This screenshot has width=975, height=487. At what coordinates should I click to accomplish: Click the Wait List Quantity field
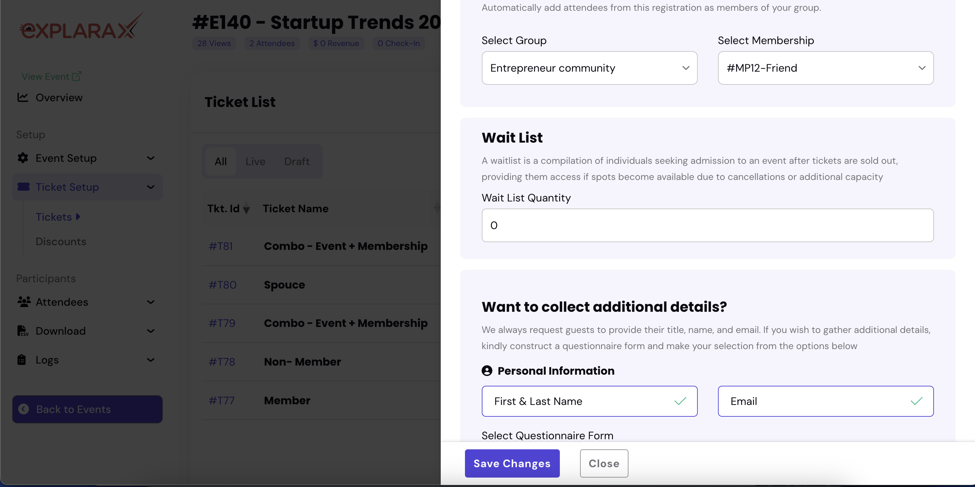point(707,226)
